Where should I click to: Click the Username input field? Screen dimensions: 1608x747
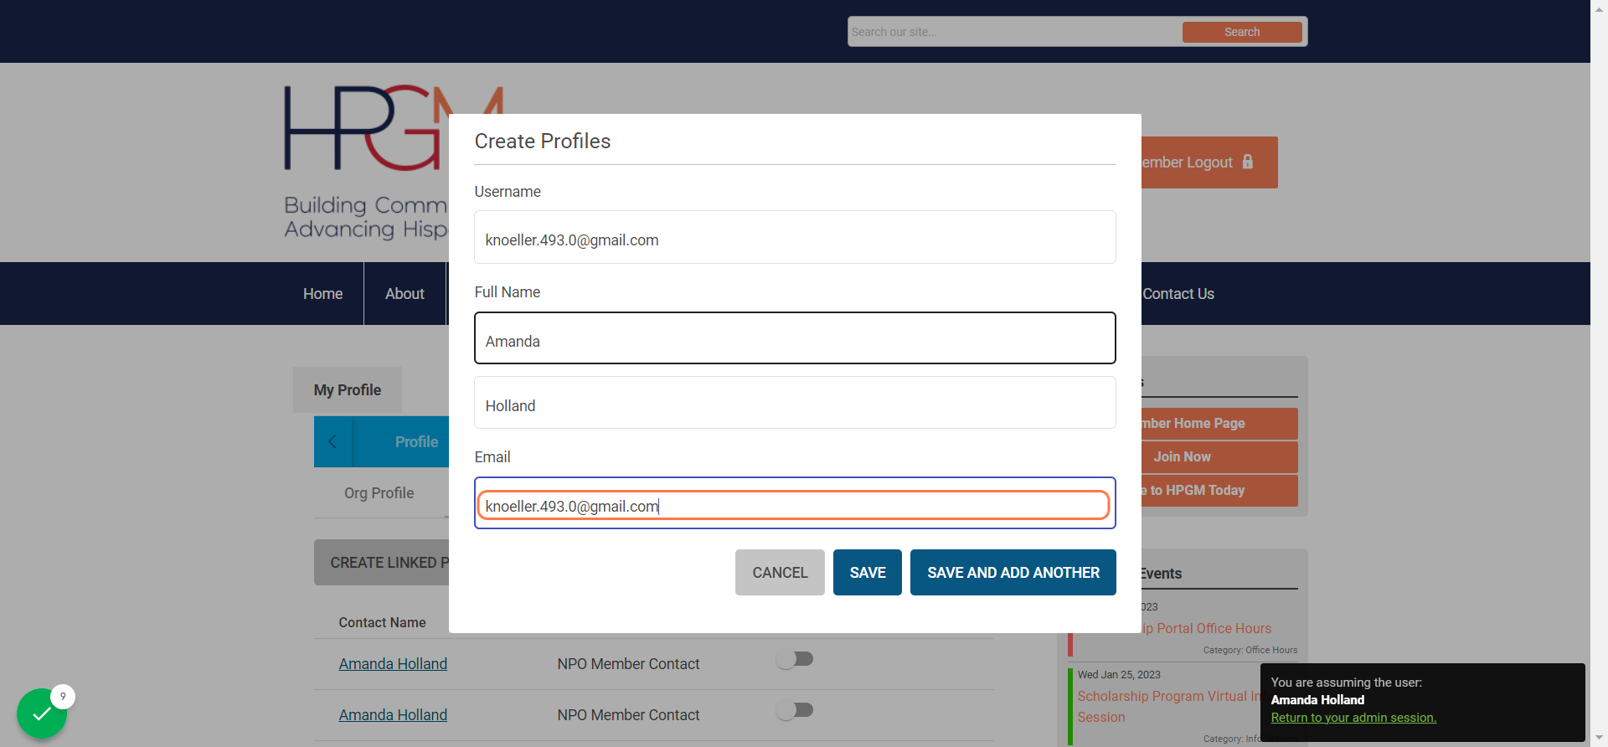[x=795, y=237]
